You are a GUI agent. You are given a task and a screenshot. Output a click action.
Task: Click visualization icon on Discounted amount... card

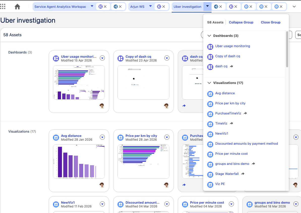120,204
